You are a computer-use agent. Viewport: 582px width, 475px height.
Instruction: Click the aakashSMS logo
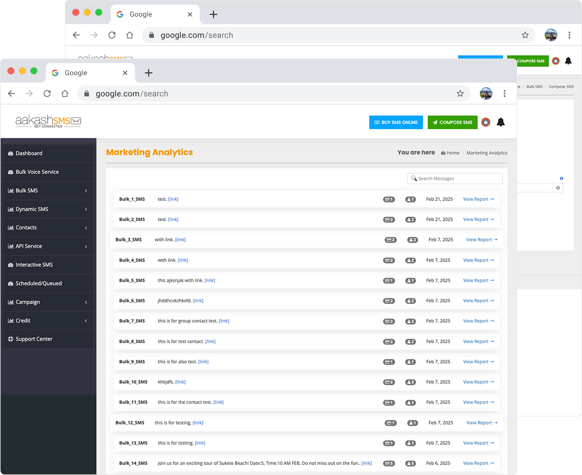[x=48, y=122]
